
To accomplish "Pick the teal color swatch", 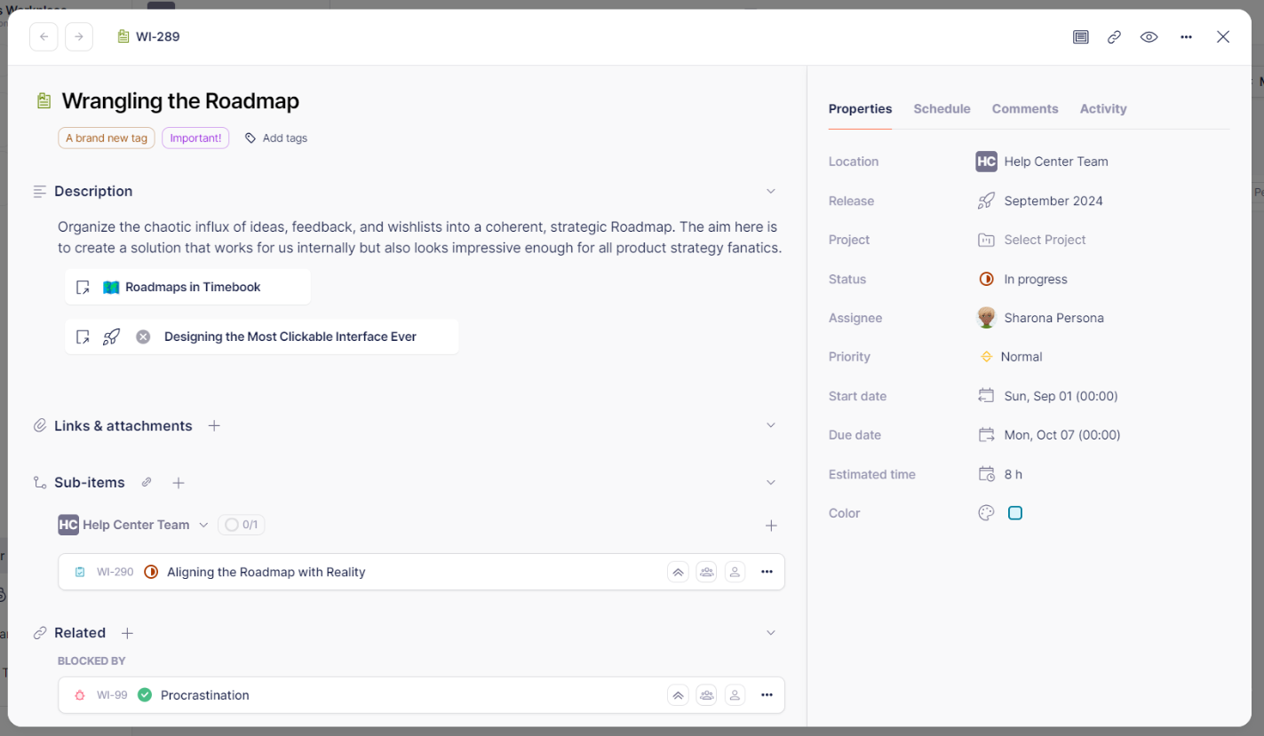I will click(x=1015, y=513).
